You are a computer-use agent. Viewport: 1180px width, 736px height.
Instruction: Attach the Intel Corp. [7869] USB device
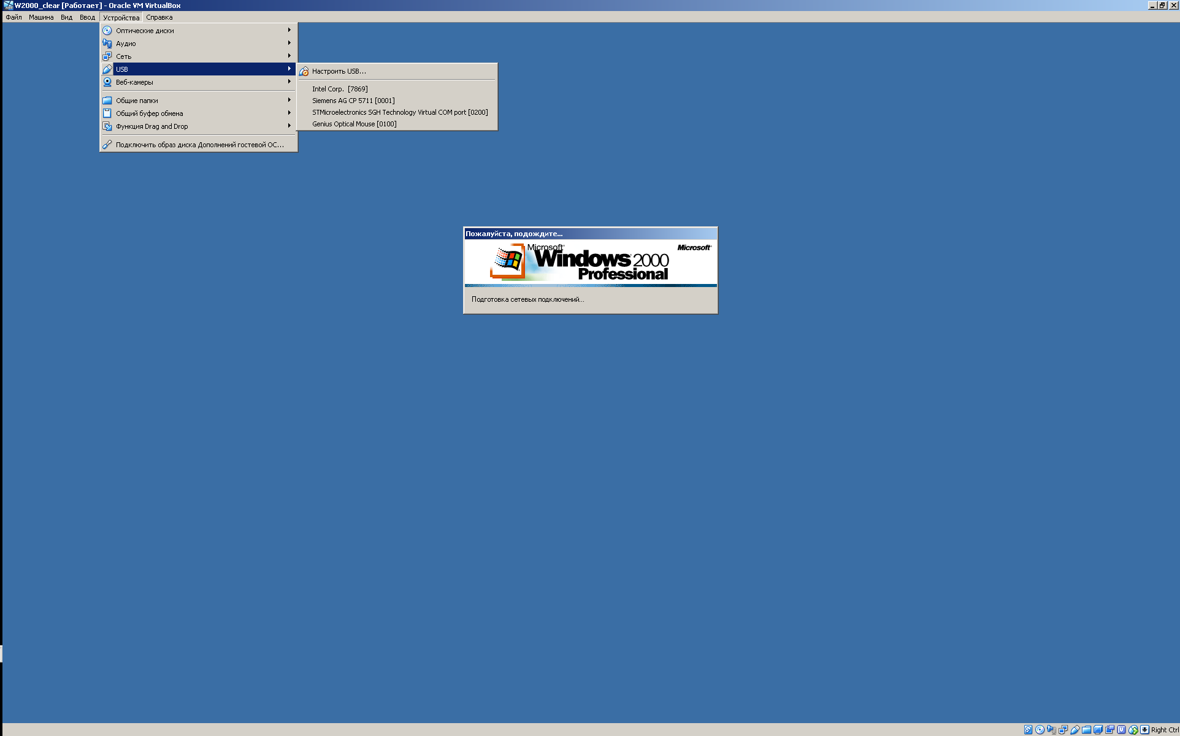point(340,89)
